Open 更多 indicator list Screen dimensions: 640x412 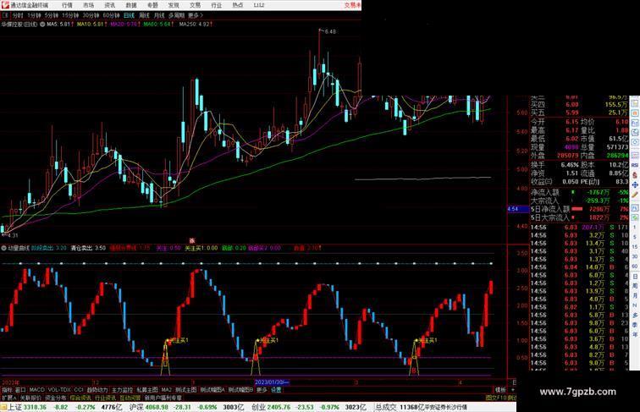[262, 389]
